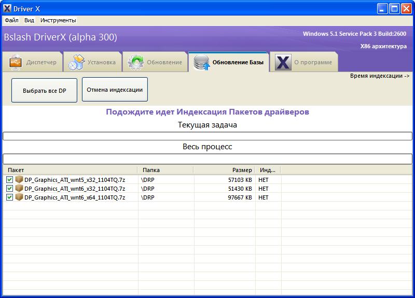Click package icon of DP_Graphics_ATI_wnt5_x32 row
415x298 pixels.
click(19, 180)
